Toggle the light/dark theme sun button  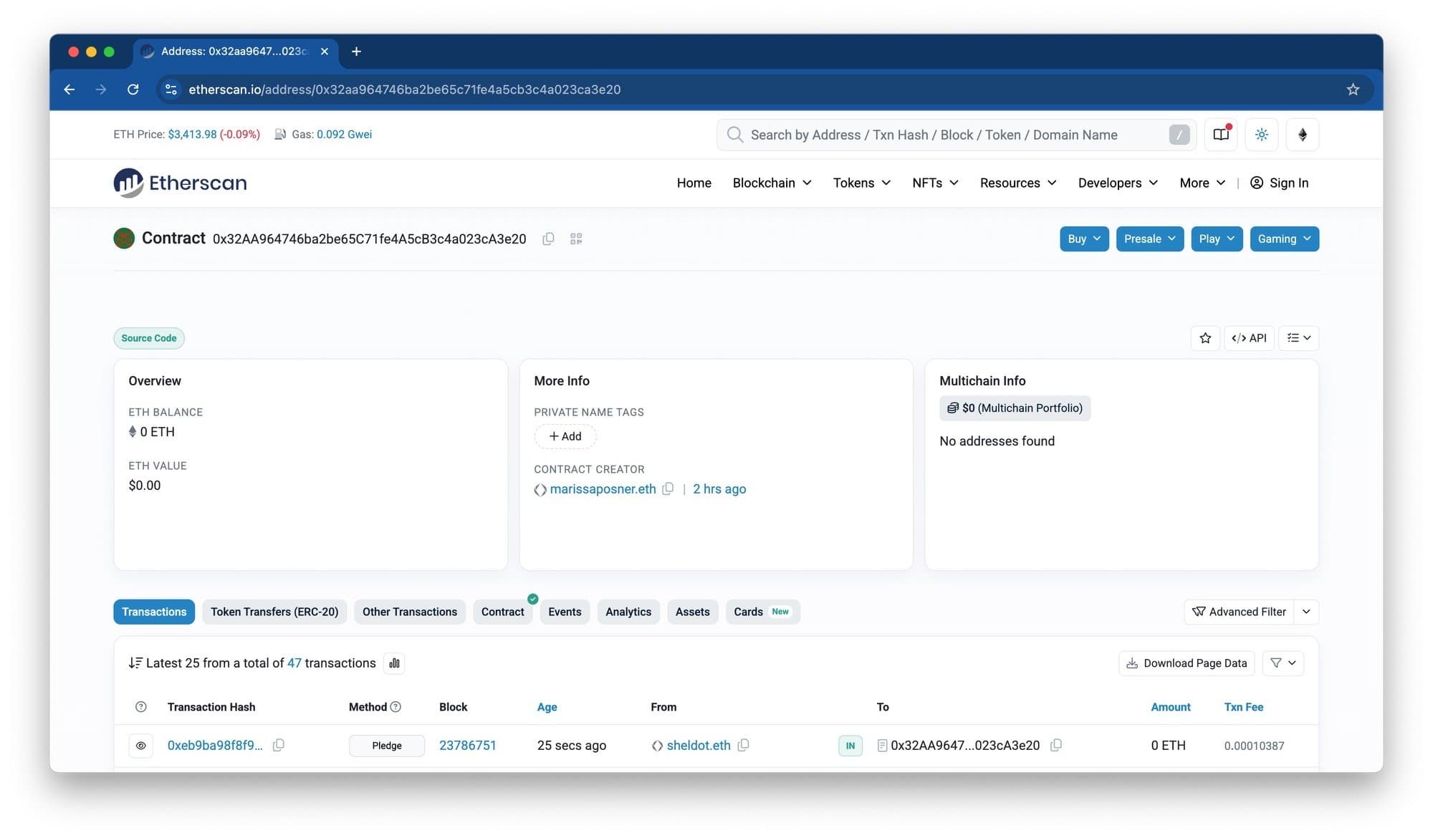pyautogui.click(x=1262, y=135)
